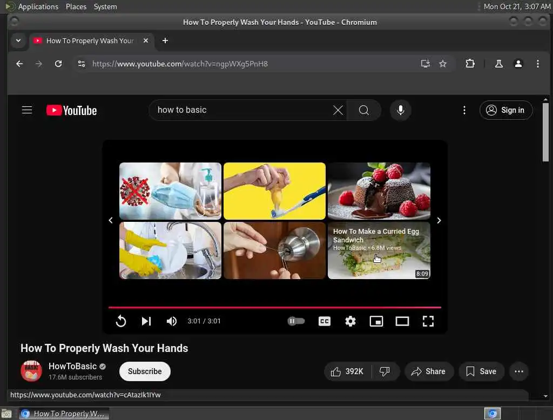Open Chromium profile icon
Viewport: 553px width, 420px height.
point(518,64)
